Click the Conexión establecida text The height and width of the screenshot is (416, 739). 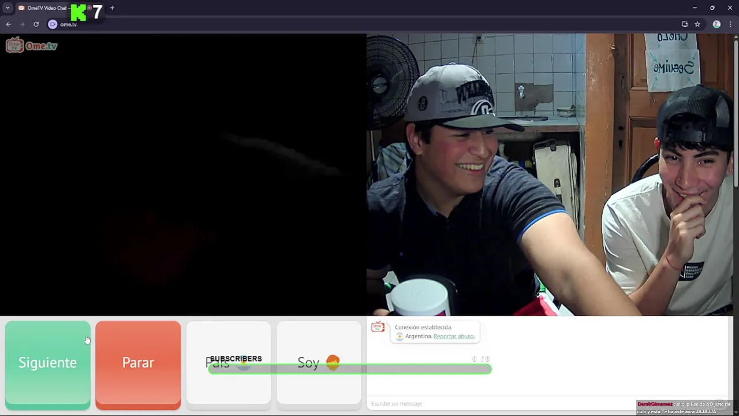424,327
